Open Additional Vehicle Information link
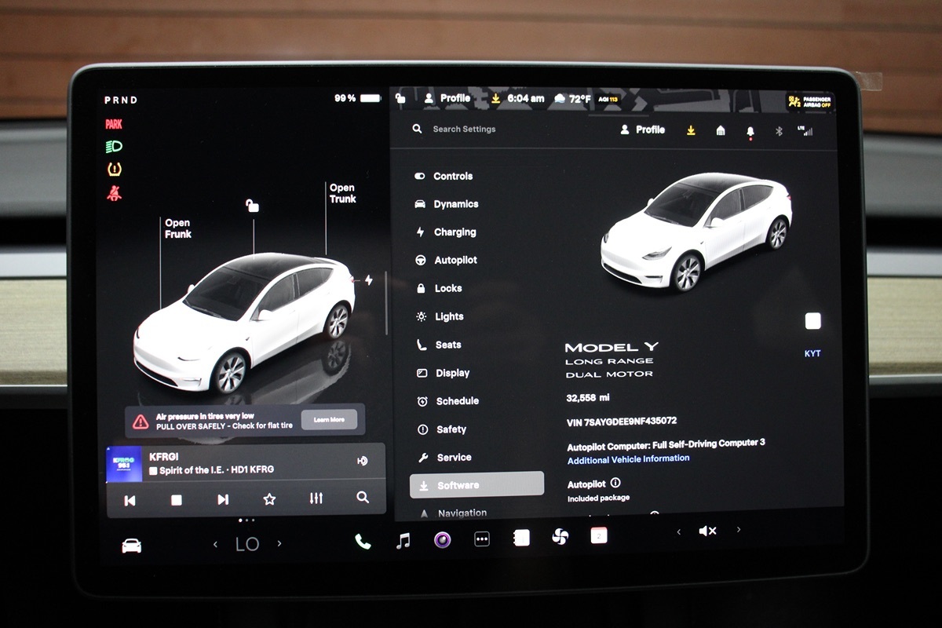942x628 pixels. click(x=628, y=459)
